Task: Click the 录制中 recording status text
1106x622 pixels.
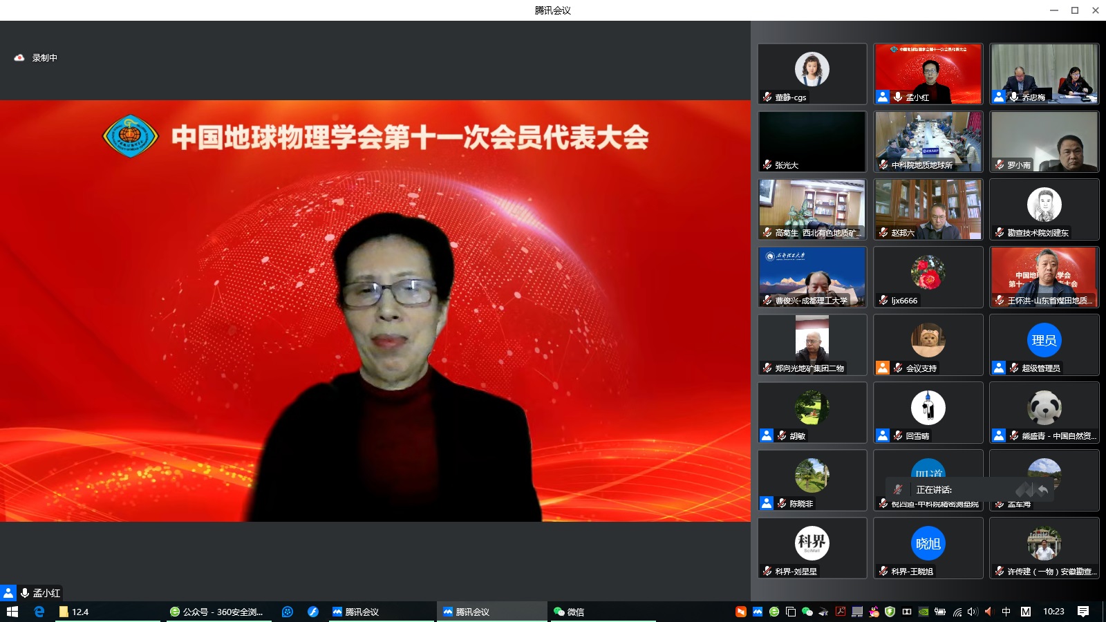Action: tap(45, 58)
